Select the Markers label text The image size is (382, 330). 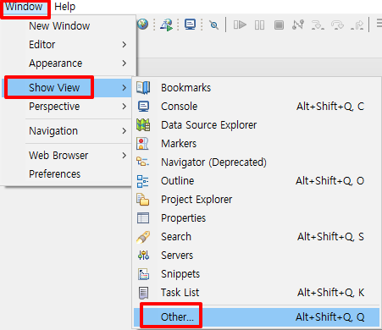[x=179, y=144]
